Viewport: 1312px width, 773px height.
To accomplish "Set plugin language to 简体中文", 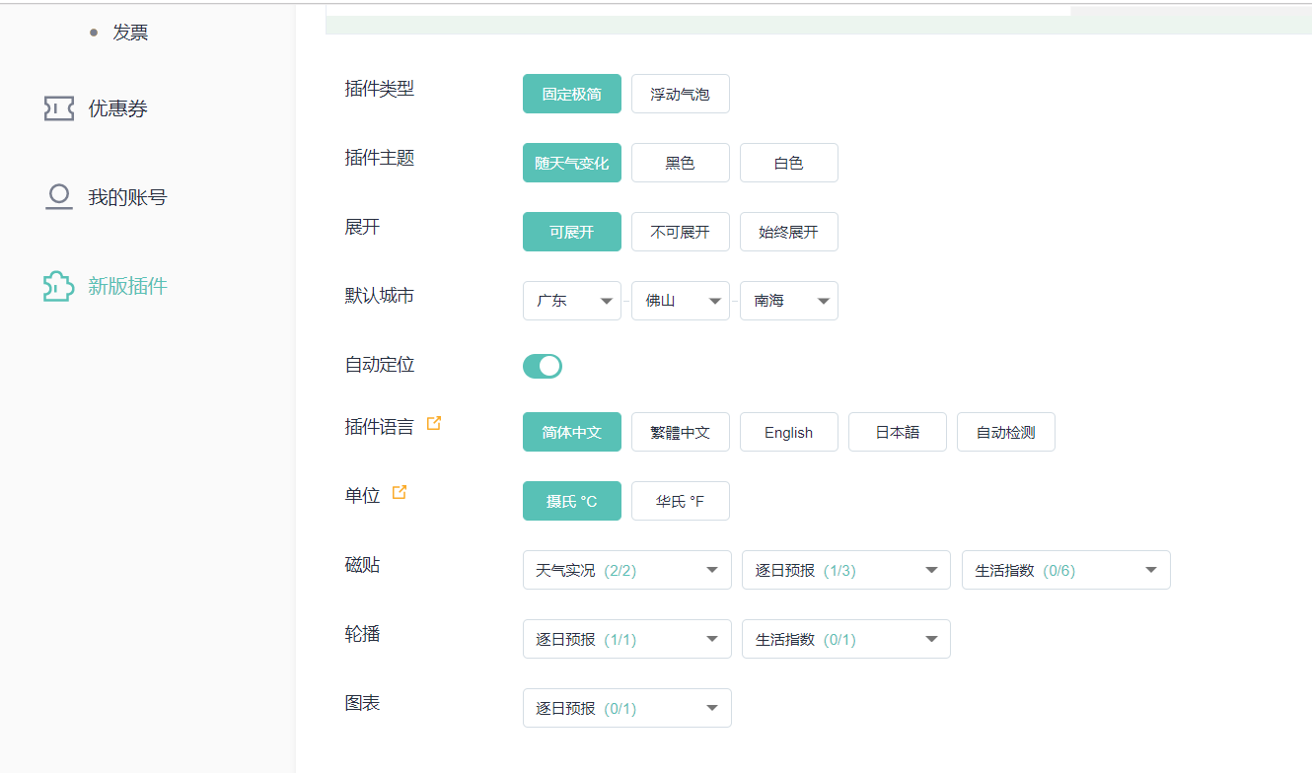I will [x=572, y=432].
